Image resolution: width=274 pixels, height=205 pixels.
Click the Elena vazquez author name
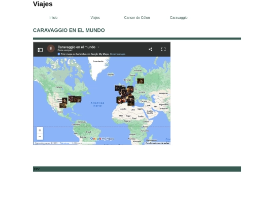click(65, 51)
